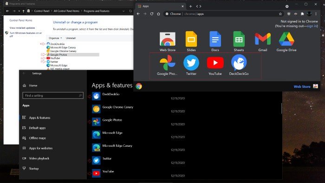Select the Apps tab in Chrome
The width and height of the screenshot is (325, 183).
click(x=161, y=6)
